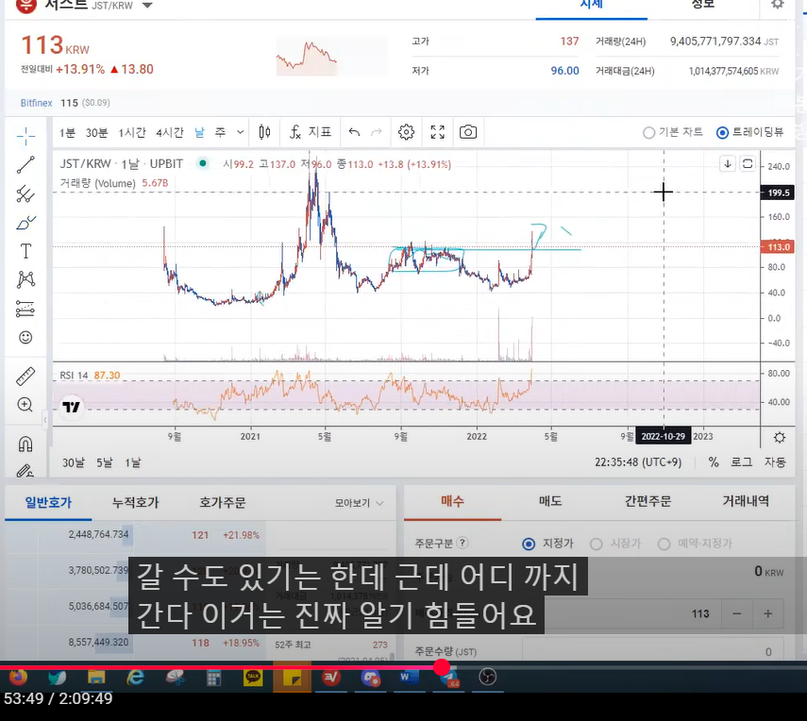This screenshot has height=721, width=807.
Task: Open page settings gear at top right
Action: point(778,4)
